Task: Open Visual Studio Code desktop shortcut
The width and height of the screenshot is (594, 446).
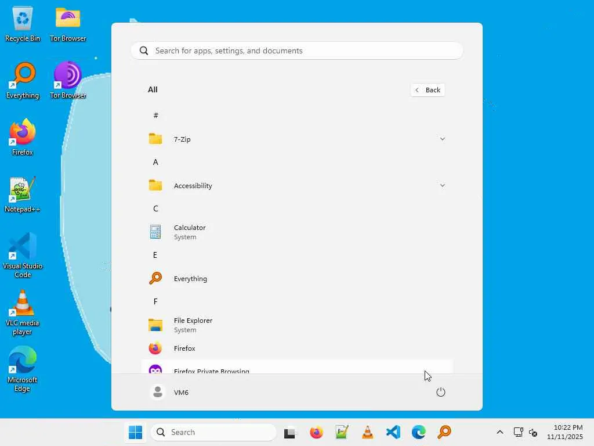Action: click(x=23, y=256)
